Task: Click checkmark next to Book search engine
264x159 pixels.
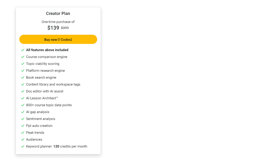Action: [x=23, y=77]
